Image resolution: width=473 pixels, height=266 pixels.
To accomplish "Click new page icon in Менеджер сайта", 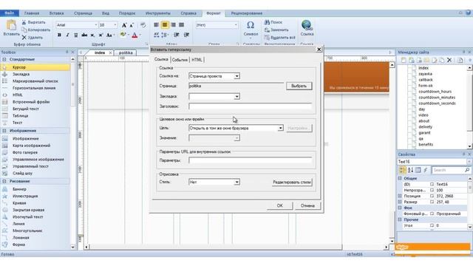I will click(404, 60).
